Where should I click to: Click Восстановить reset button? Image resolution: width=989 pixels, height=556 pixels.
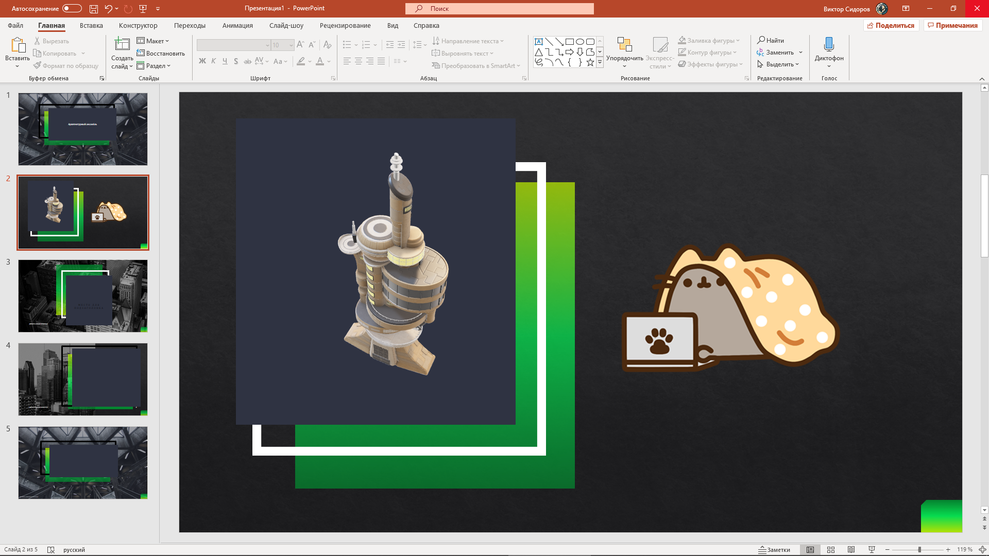tap(161, 53)
